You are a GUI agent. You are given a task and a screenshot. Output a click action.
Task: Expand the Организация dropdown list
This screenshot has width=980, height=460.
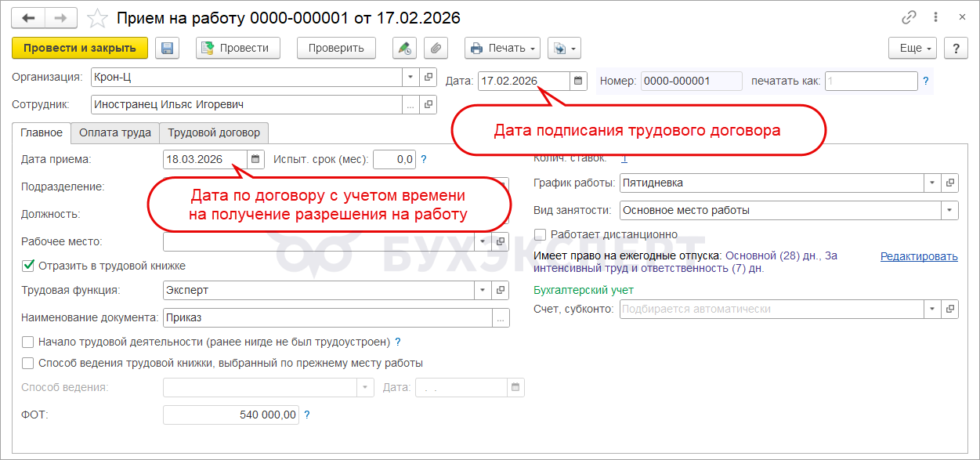point(411,77)
